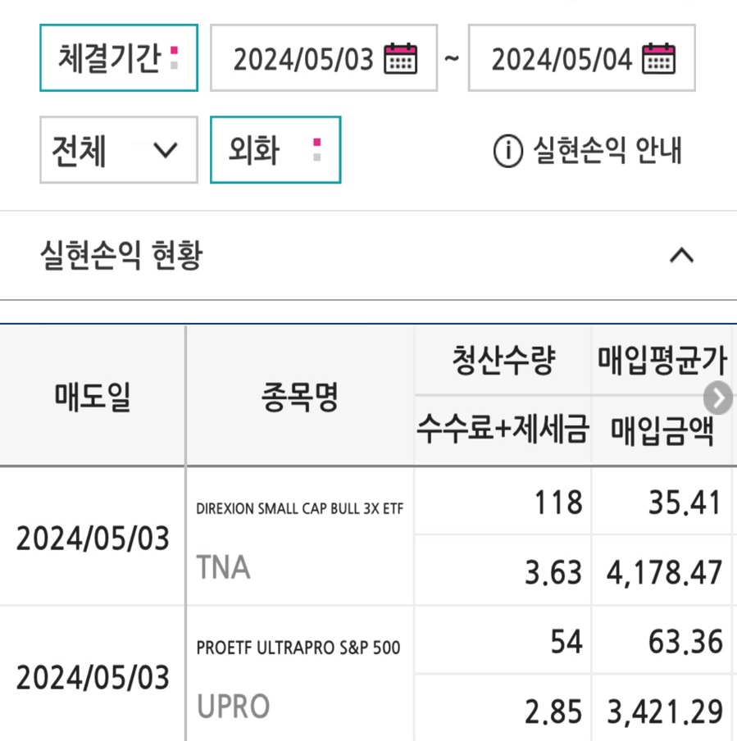Toggle the 외화 currency switch
The width and height of the screenshot is (737, 741).
coord(275,150)
